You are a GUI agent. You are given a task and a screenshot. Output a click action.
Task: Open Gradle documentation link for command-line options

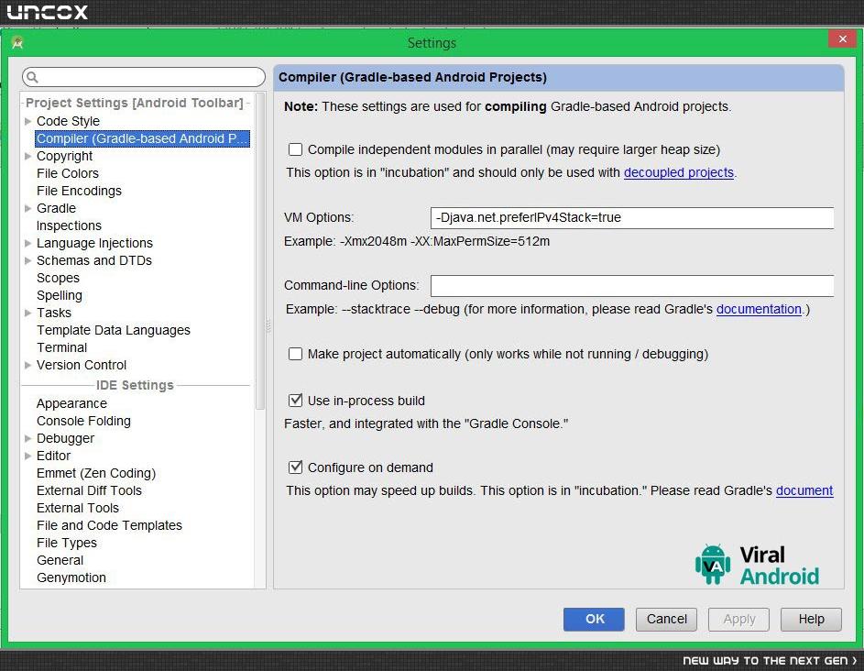[759, 309]
